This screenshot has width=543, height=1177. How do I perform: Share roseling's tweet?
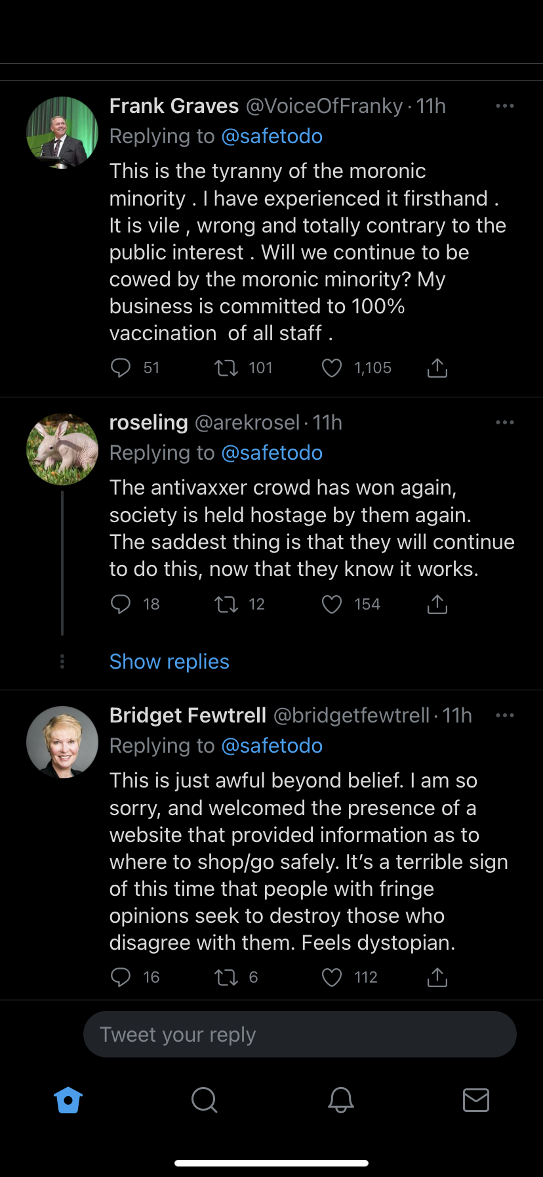pyautogui.click(x=437, y=604)
